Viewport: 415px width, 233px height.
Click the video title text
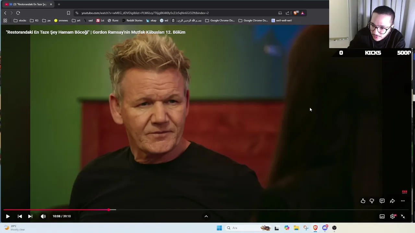96,32
